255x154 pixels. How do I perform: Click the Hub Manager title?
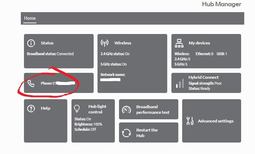221,5
